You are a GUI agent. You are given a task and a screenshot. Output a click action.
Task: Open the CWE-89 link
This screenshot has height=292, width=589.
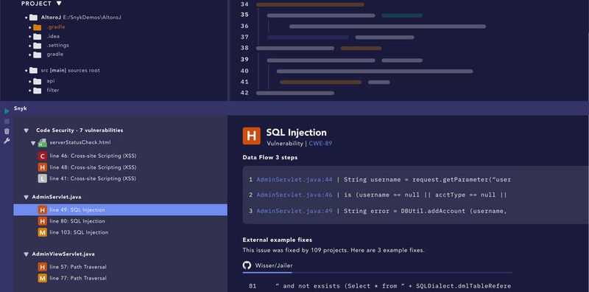click(x=320, y=143)
